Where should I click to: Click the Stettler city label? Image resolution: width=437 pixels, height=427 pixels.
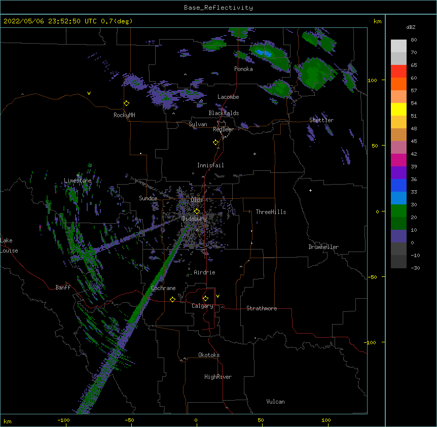point(321,120)
